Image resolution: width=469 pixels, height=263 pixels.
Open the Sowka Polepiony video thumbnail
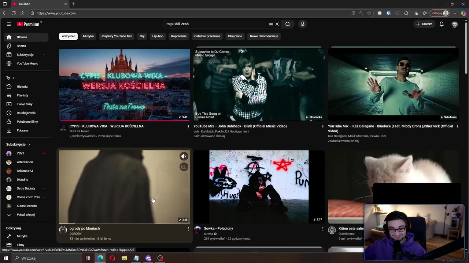click(259, 187)
